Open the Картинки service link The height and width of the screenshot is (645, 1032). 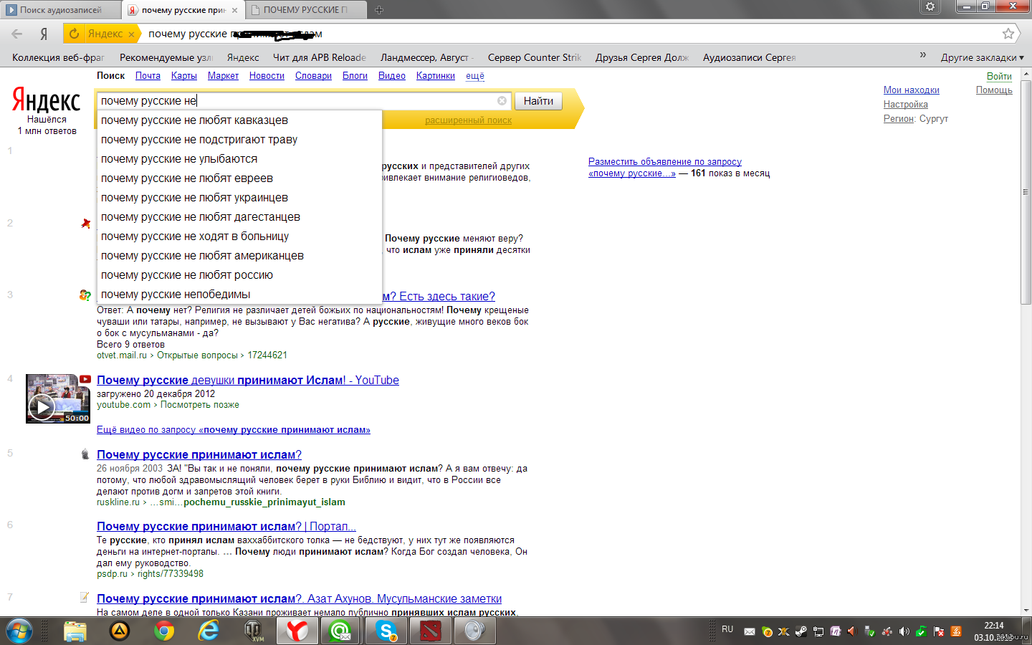436,76
